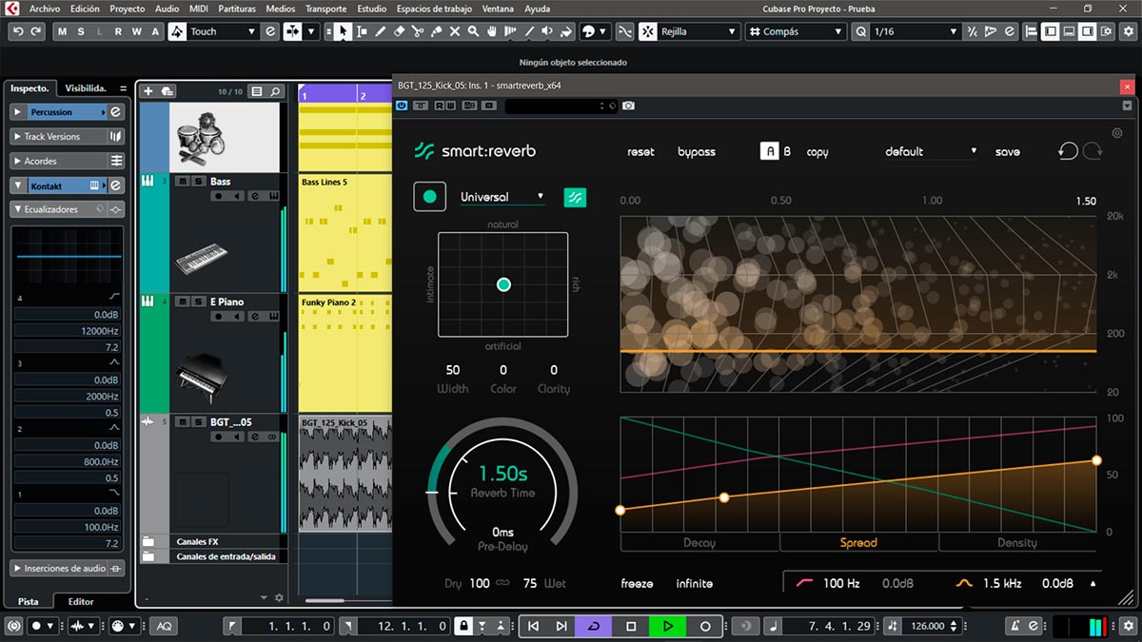This screenshot has height=642, width=1142.
Task: Select the Mute X tool
Action: [x=454, y=31]
